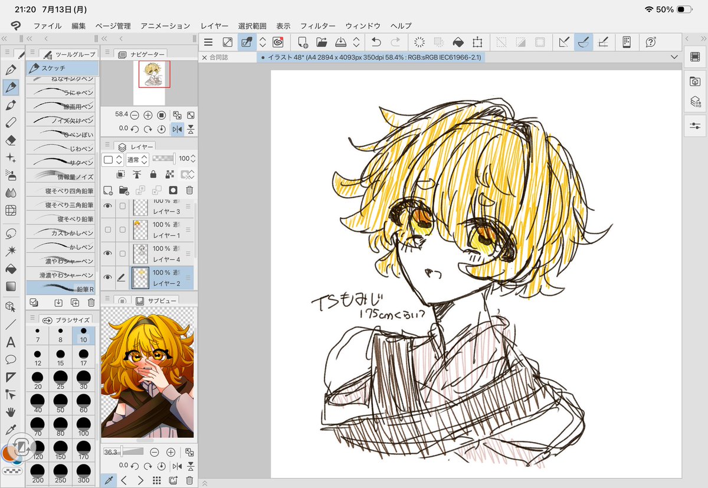Hide レイヤー 2 with its eye icon
The width and height of the screenshot is (708, 488).
pos(108,277)
